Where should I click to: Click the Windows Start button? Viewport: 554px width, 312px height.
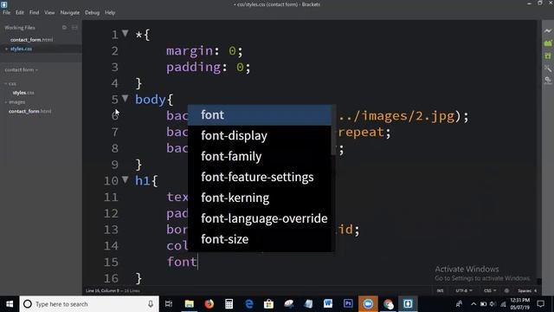pyautogui.click(x=10, y=304)
